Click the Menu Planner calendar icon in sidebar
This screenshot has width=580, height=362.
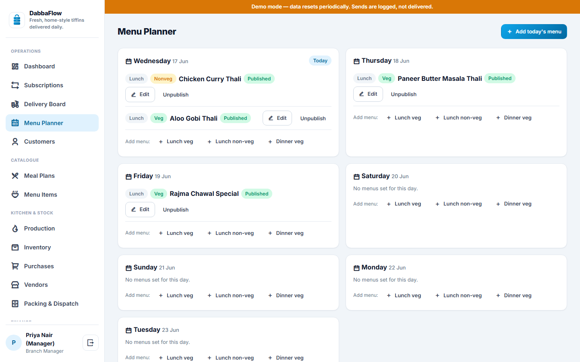click(15, 123)
